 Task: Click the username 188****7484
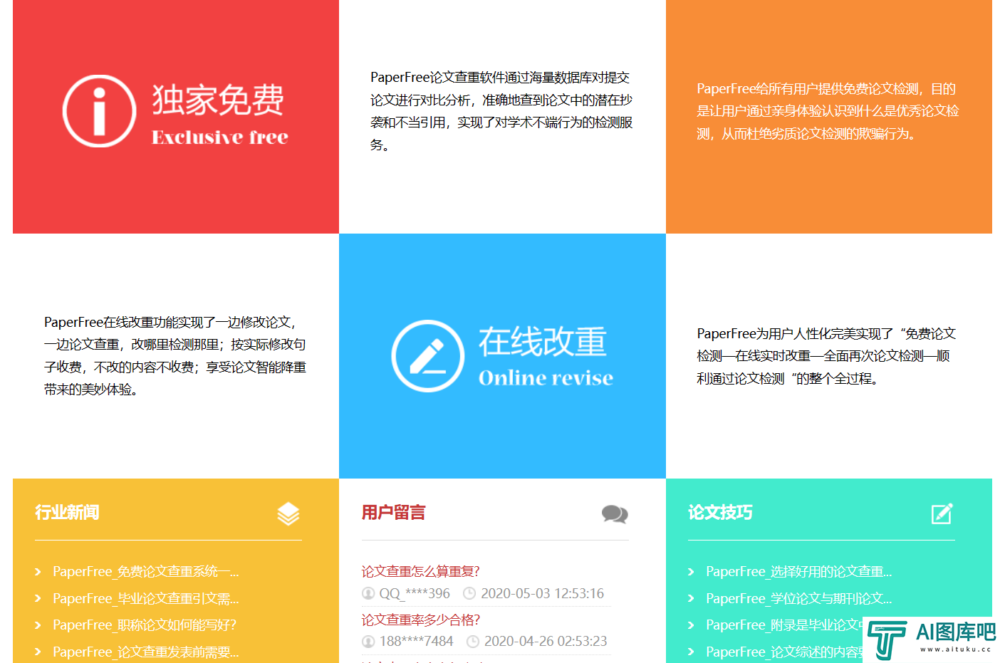[417, 642]
